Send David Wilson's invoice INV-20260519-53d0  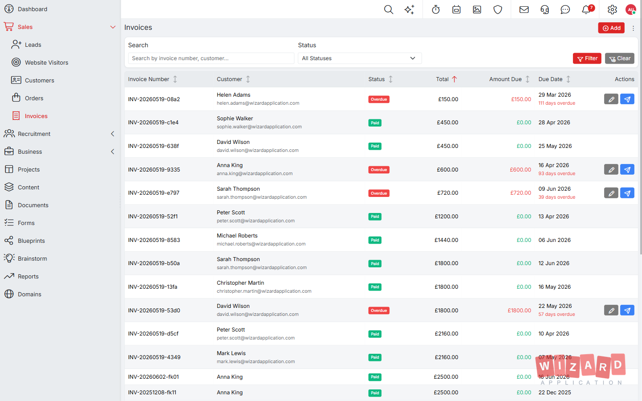tap(627, 311)
